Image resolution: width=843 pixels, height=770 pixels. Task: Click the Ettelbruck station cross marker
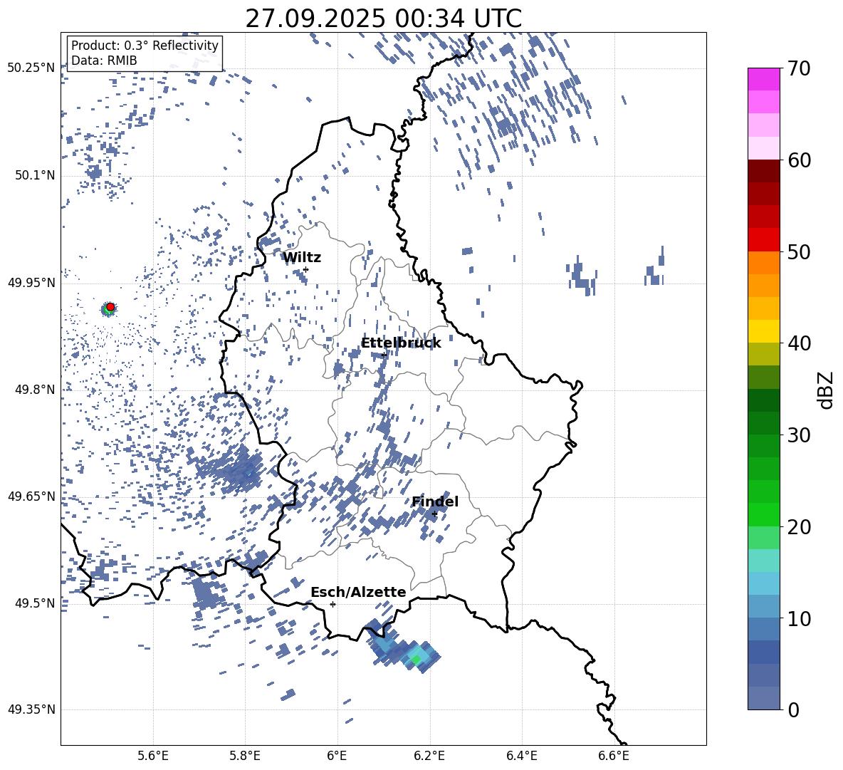click(x=383, y=355)
